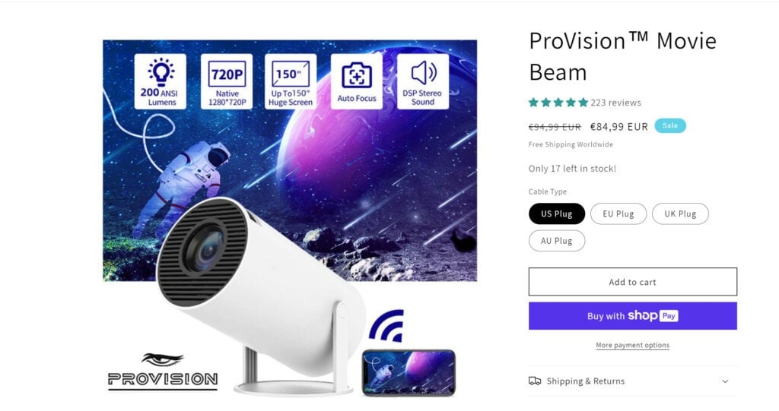This screenshot has height=411, width=779.
Task: Select the EU Plug option
Action: pos(618,213)
